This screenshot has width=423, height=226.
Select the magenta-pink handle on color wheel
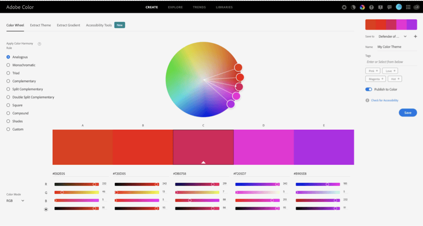point(236,96)
